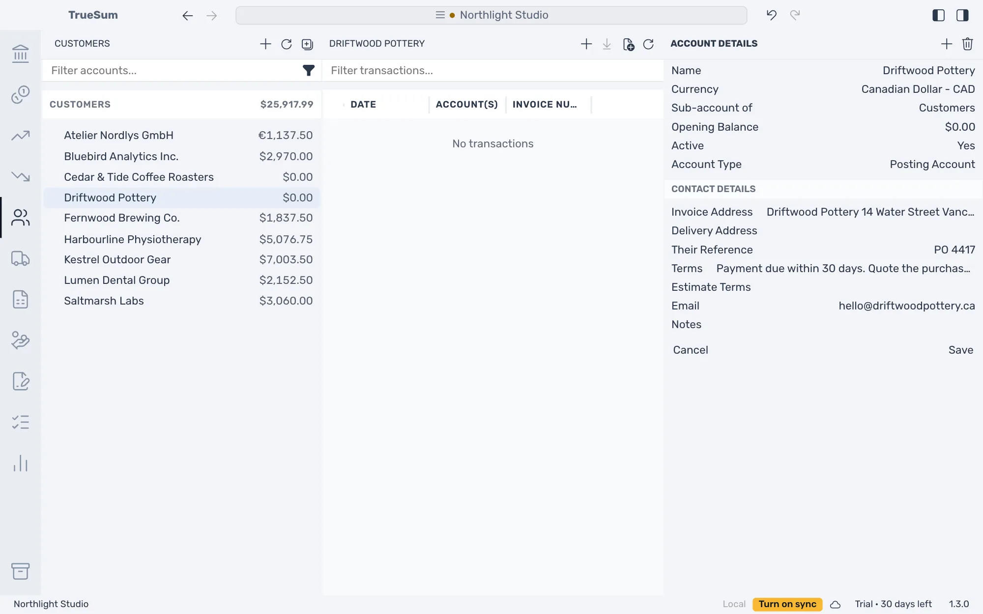Screen dimensions: 983x614
Task: Go forward with the right arrow
Action: (212, 16)
